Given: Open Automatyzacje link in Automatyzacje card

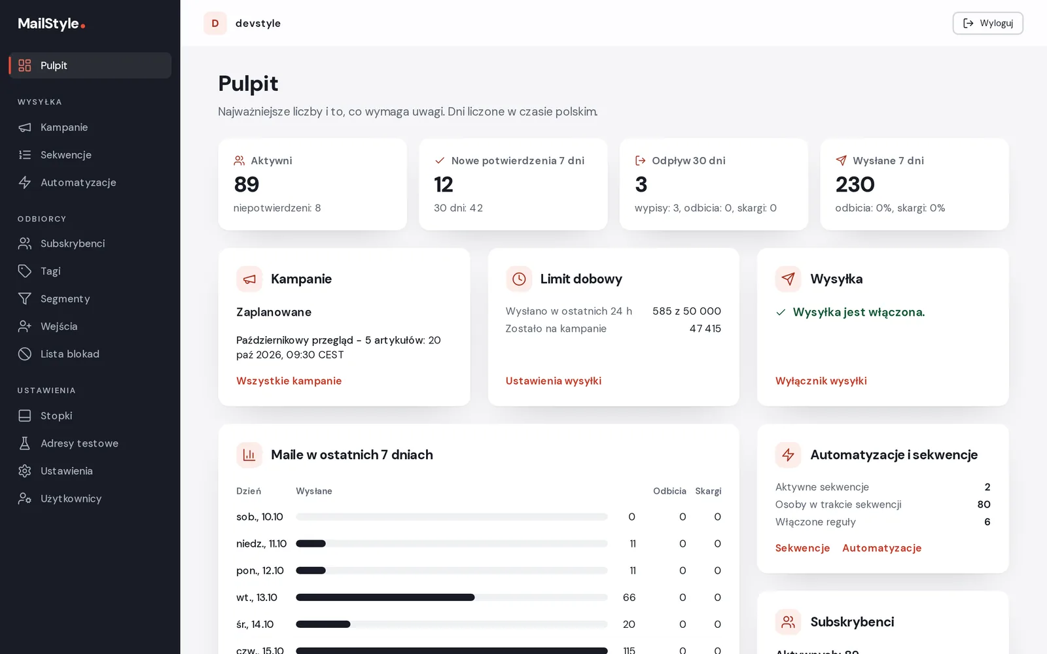Looking at the screenshot, I should [881, 548].
